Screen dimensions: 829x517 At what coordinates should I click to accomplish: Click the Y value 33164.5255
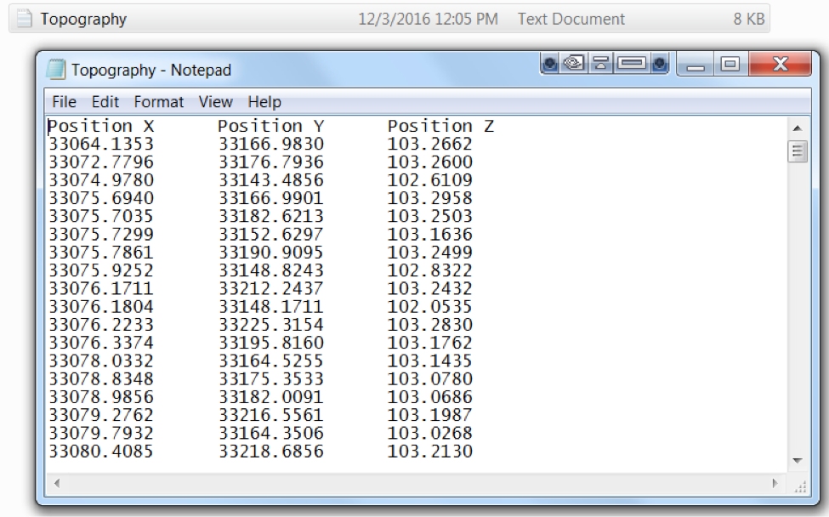click(271, 361)
